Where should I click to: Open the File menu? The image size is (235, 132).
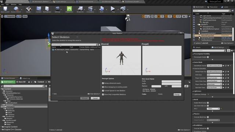tap(3, 4)
